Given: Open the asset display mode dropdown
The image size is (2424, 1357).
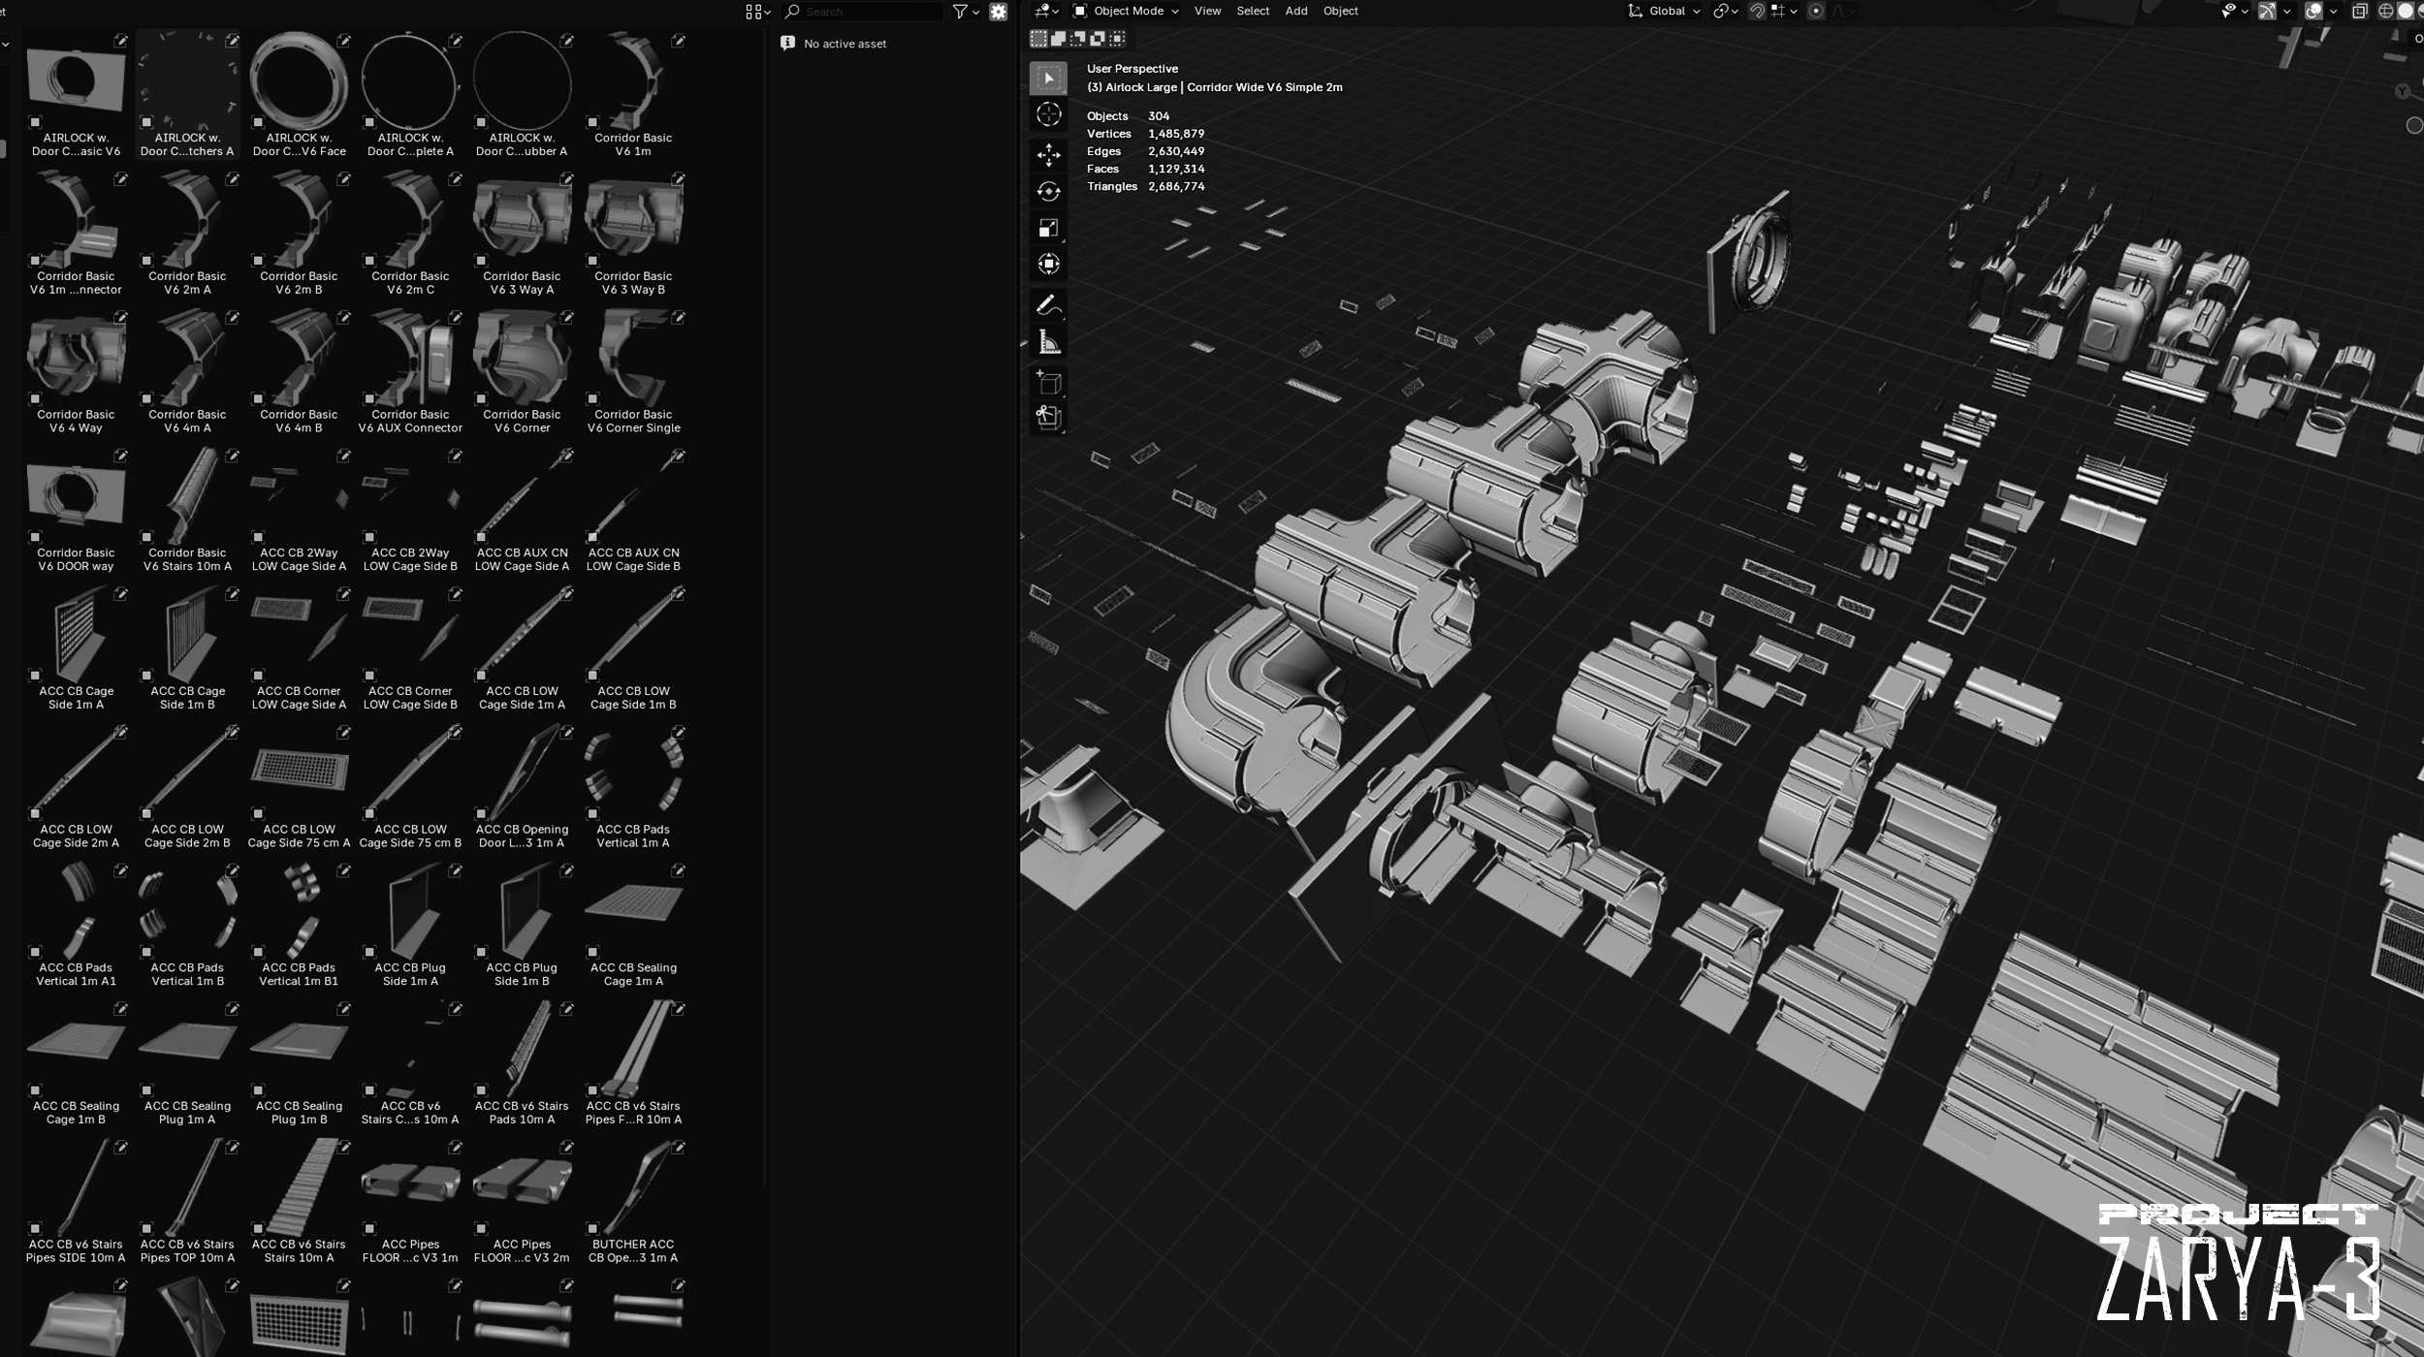Looking at the screenshot, I should (x=758, y=12).
